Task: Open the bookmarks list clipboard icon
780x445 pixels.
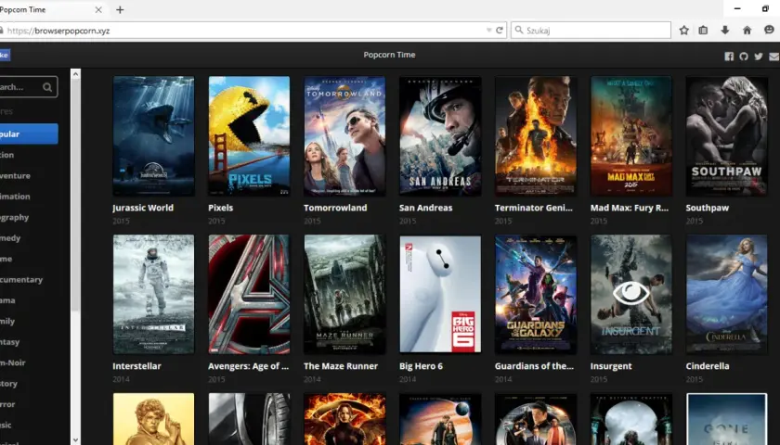Action: (703, 31)
